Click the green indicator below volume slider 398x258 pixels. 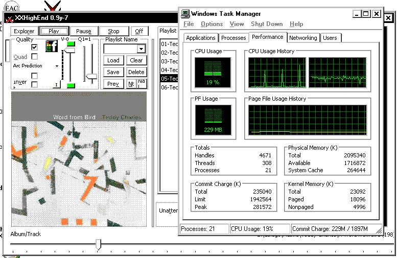coord(71,86)
